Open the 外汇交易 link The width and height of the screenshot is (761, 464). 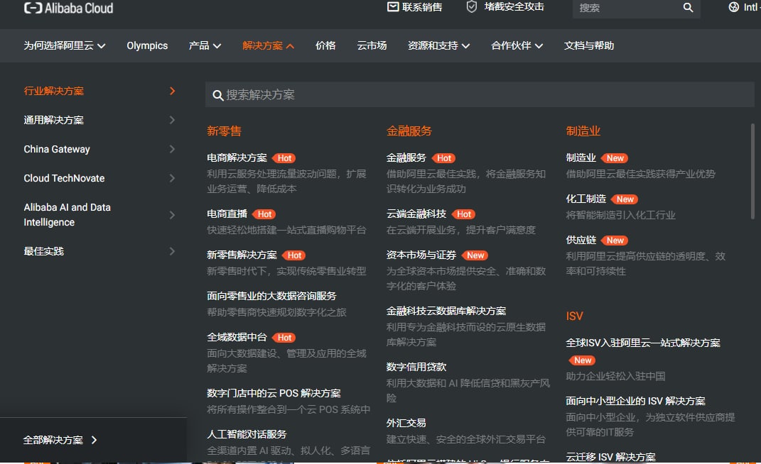406,423
